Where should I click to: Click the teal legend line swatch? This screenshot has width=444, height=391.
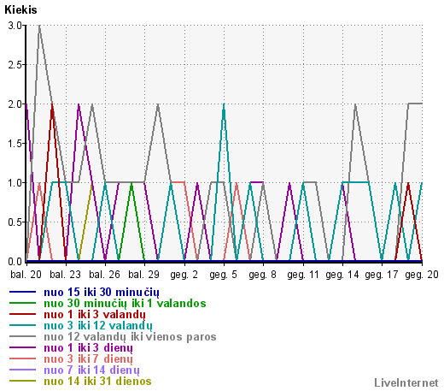[x=22, y=325]
